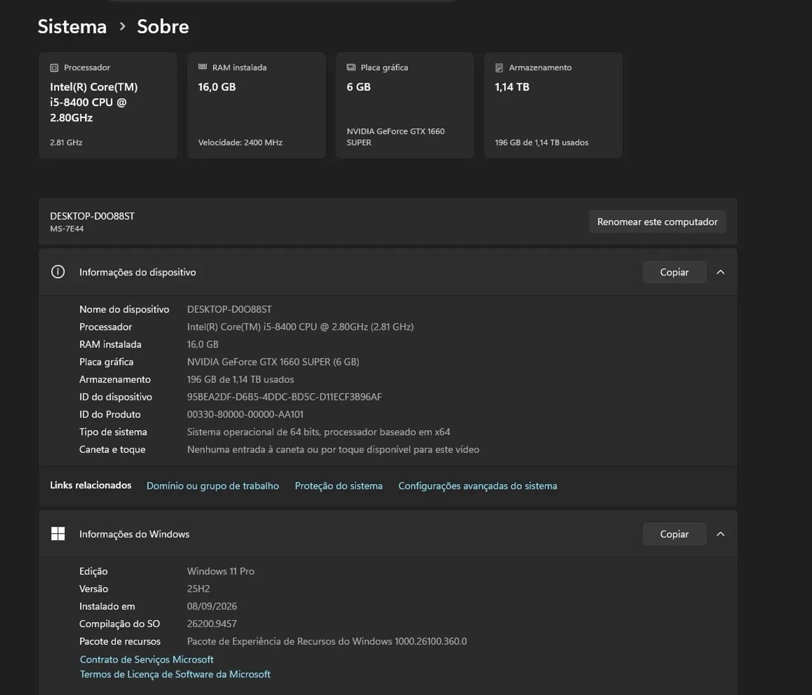
Task: Click the processor chip icon in Processador card
Action: tap(55, 68)
